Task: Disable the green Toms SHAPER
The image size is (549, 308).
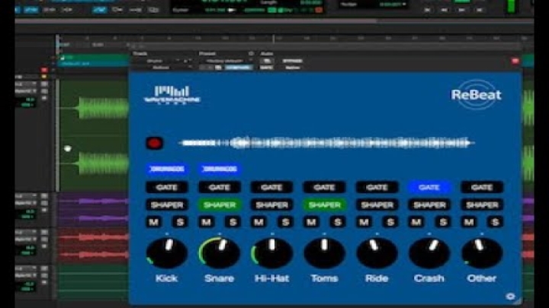Action: point(324,205)
